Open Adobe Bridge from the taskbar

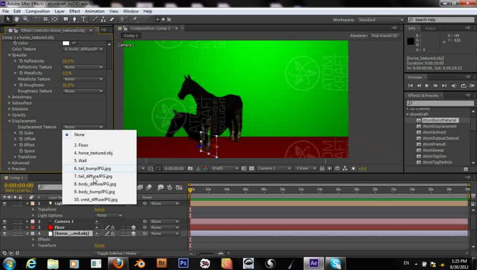click(x=161, y=263)
